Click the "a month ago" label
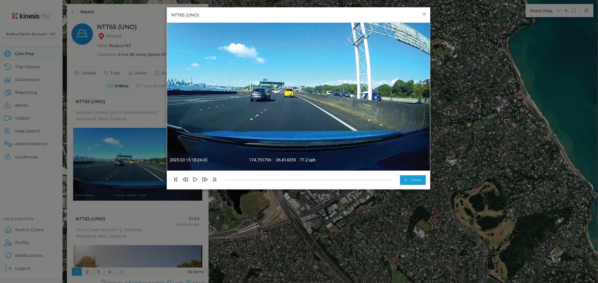 click(187, 225)
